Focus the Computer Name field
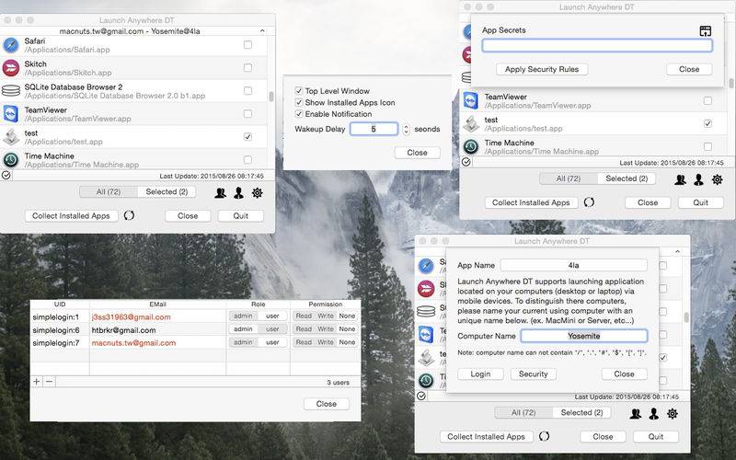 point(584,336)
